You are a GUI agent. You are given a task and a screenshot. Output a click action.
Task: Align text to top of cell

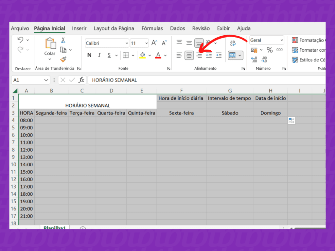(179, 42)
